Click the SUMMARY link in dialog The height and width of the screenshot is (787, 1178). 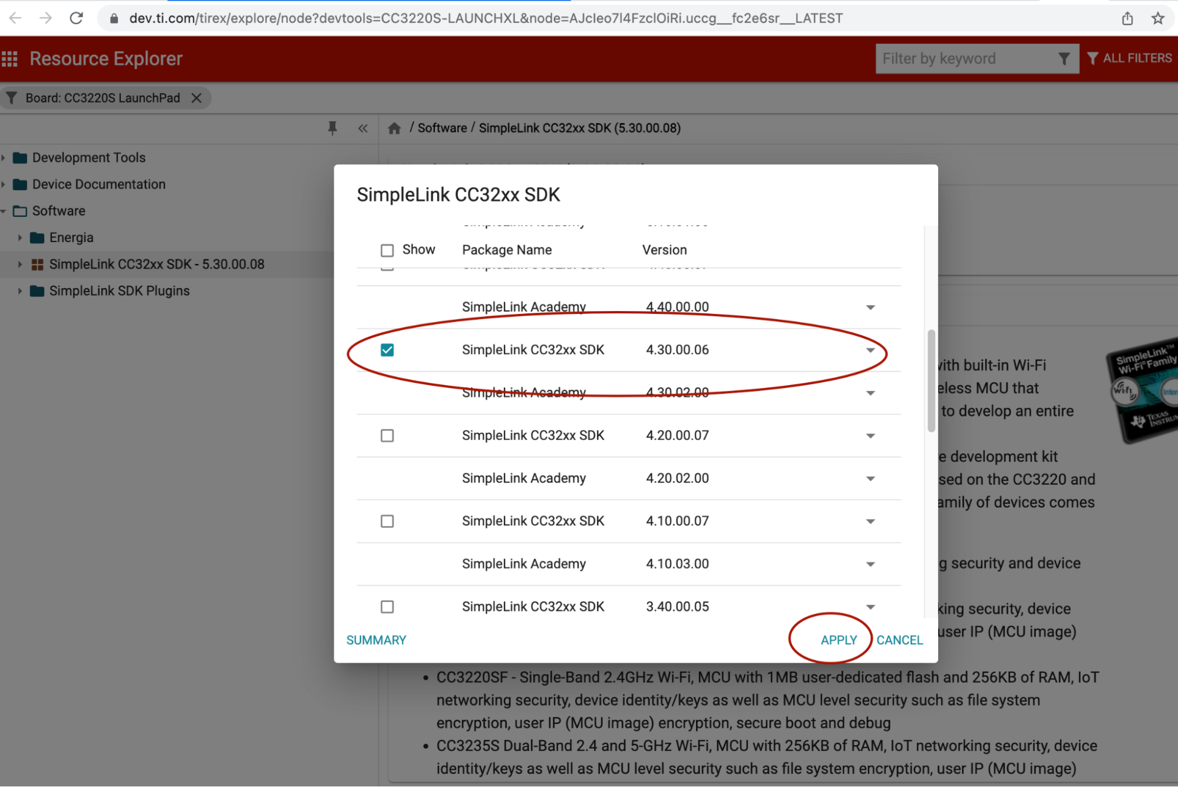376,640
